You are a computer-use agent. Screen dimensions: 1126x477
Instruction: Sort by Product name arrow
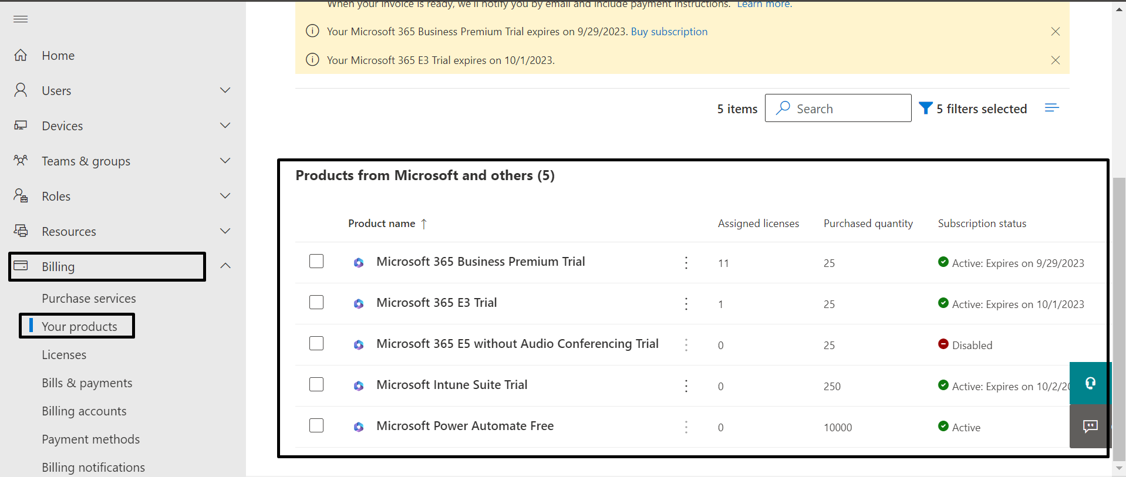[x=424, y=224]
